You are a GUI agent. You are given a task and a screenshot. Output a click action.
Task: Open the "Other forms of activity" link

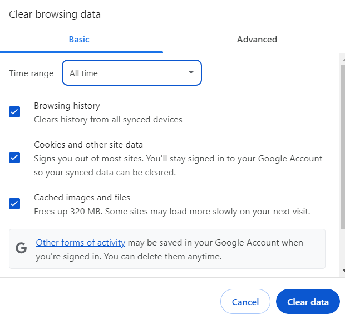pos(81,243)
